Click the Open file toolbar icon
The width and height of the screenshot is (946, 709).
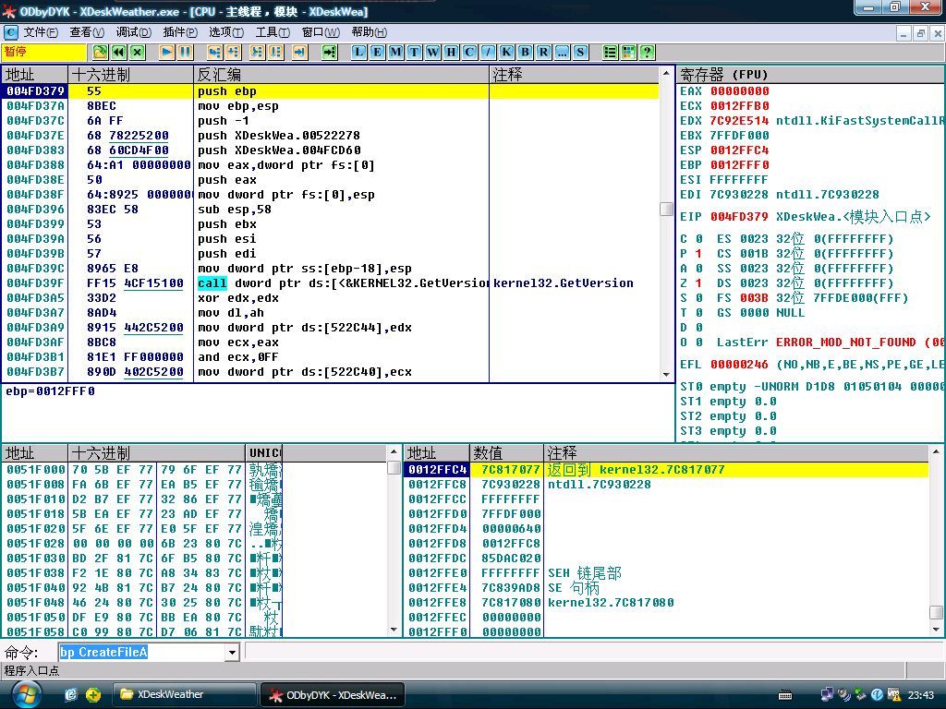(101, 53)
